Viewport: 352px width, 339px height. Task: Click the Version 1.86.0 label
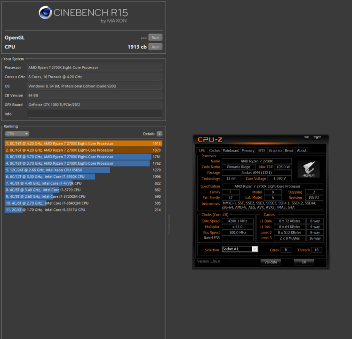(208, 261)
